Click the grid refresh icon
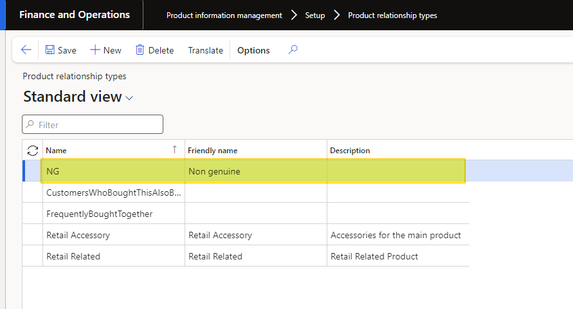 point(33,150)
